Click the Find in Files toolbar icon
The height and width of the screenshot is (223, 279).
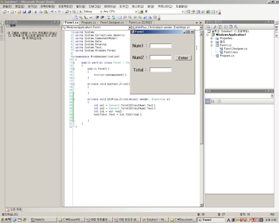tap(141, 12)
